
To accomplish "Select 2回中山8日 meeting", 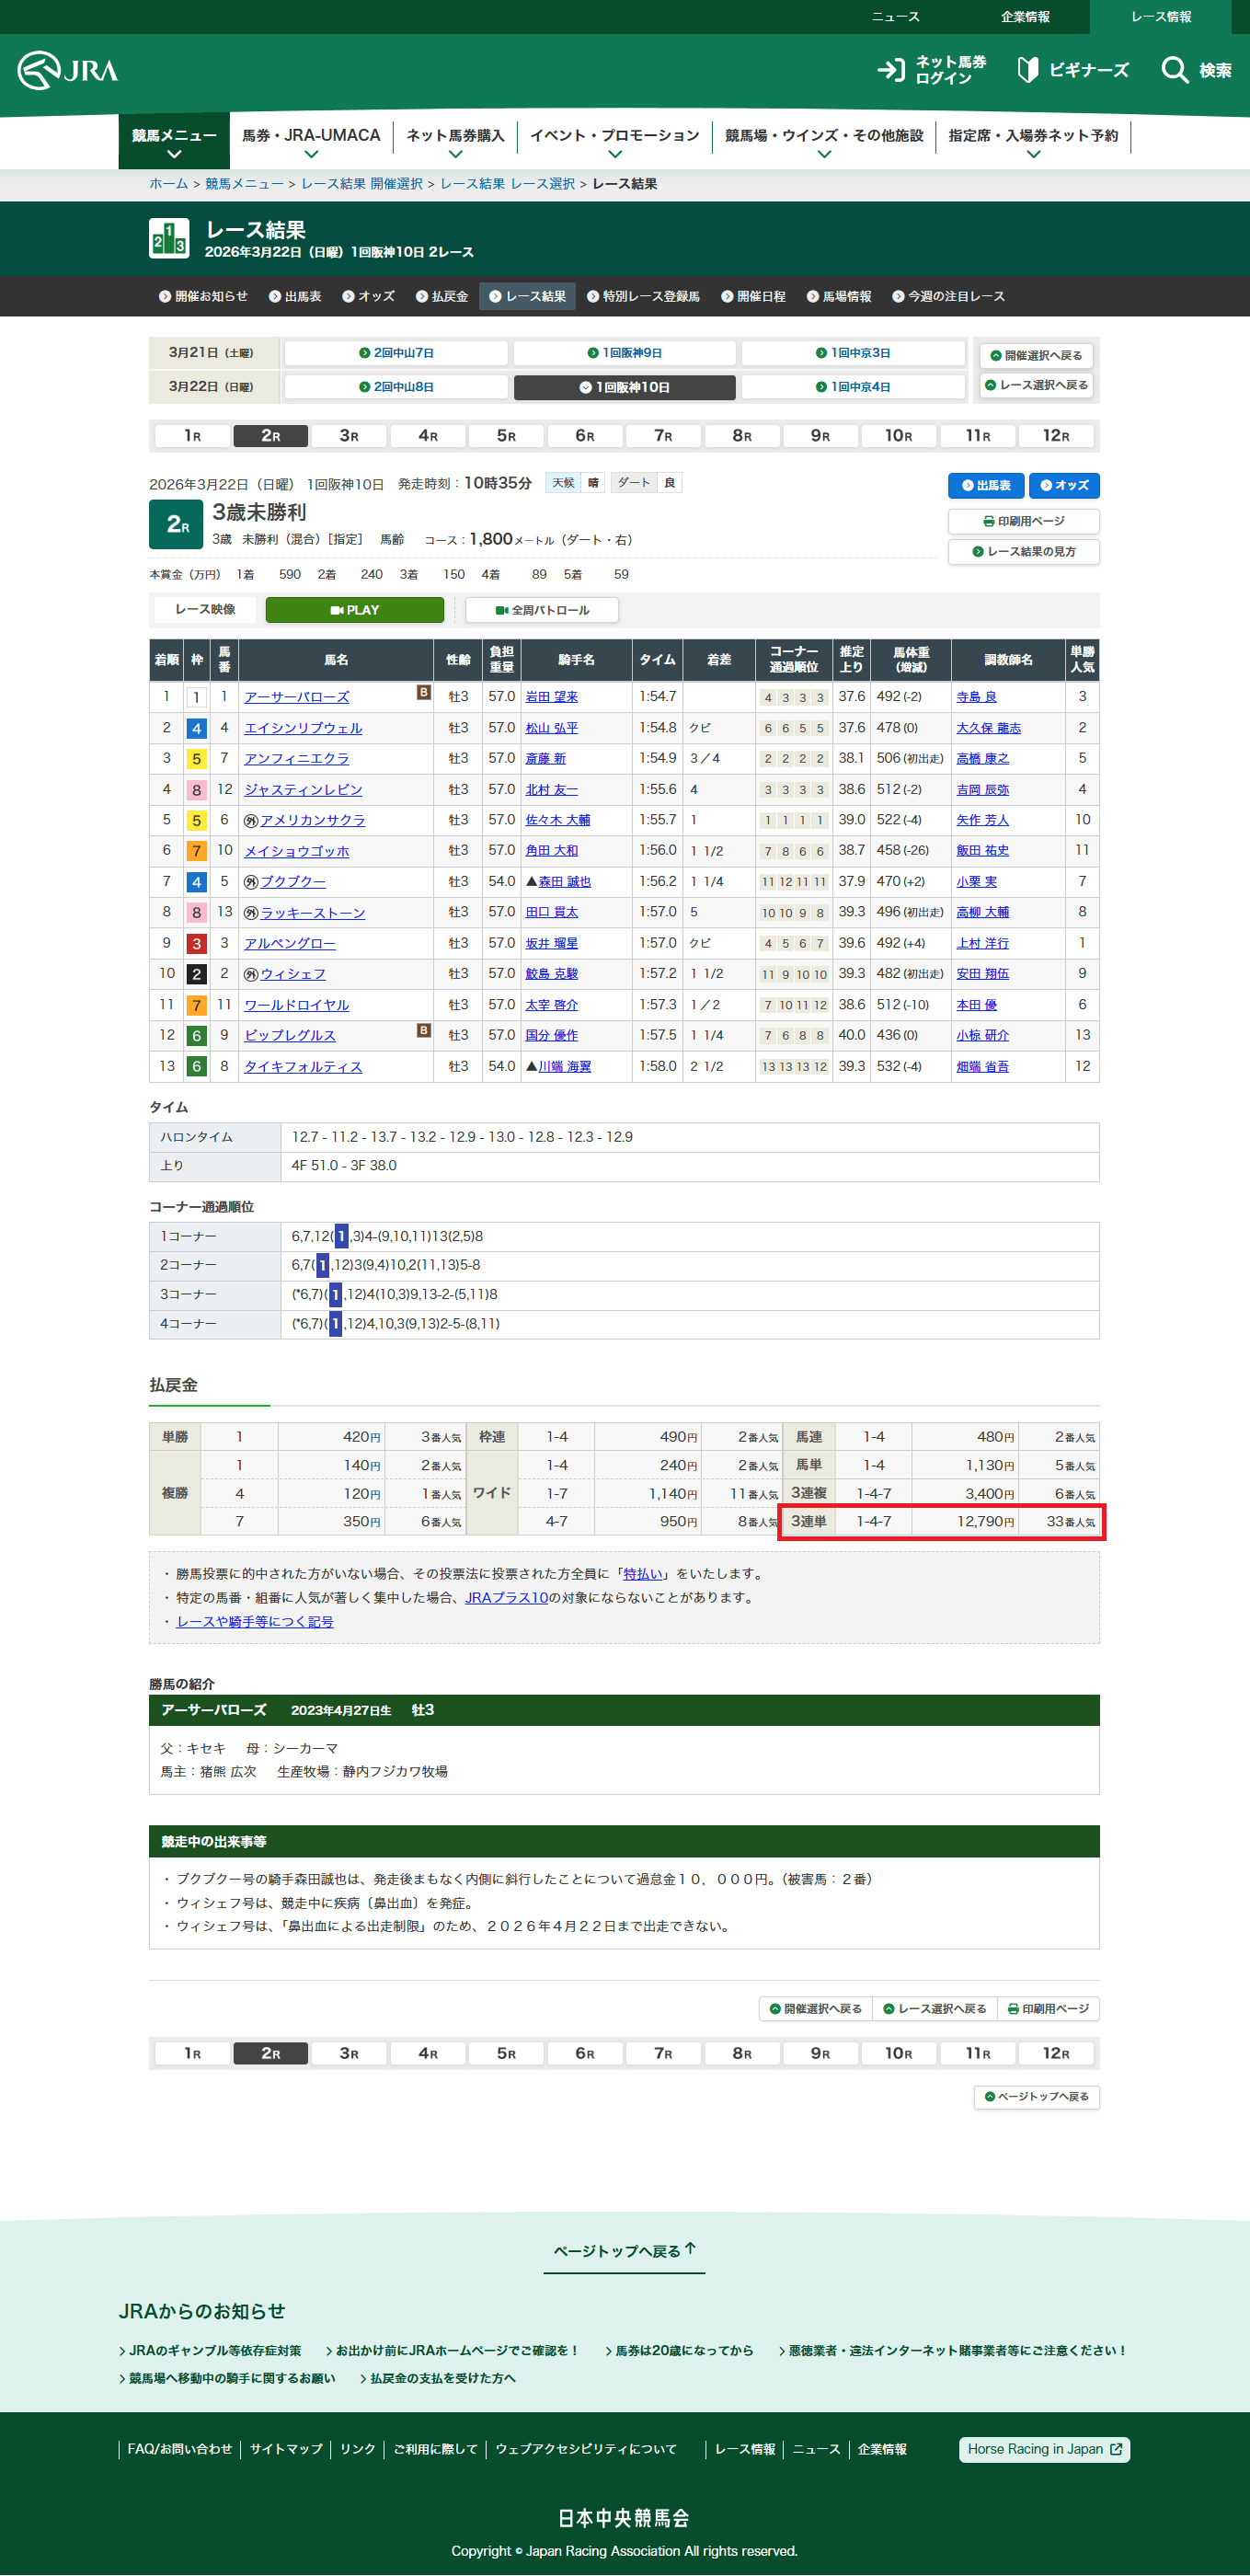I will (396, 387).
